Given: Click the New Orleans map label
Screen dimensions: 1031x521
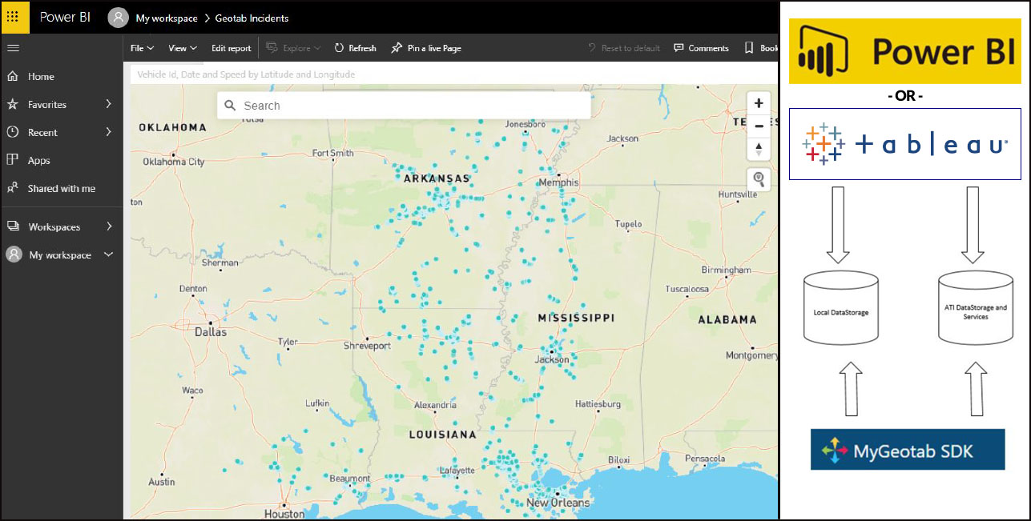Looking at the screenshot, I should coord(558,503).
